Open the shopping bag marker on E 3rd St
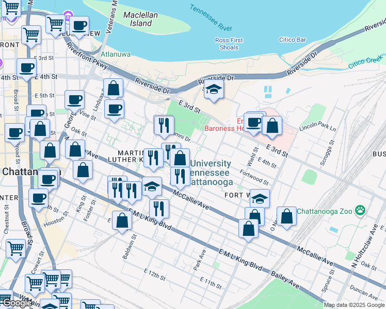 272,126
